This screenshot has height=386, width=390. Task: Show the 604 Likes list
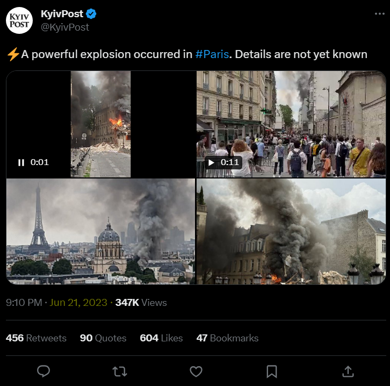click(161, 338)
